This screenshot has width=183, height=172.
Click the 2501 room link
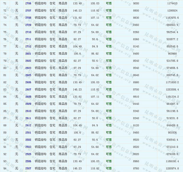28,132
